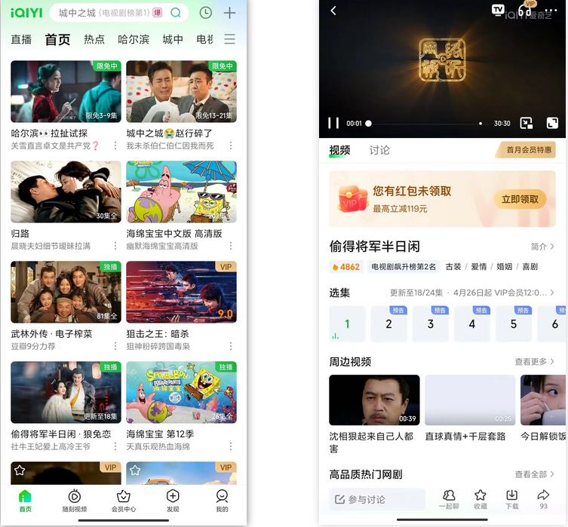This screenshot has width=568, height=527.
Task: Enter picture-in-picture mode in player
Action: coord(527,123)
